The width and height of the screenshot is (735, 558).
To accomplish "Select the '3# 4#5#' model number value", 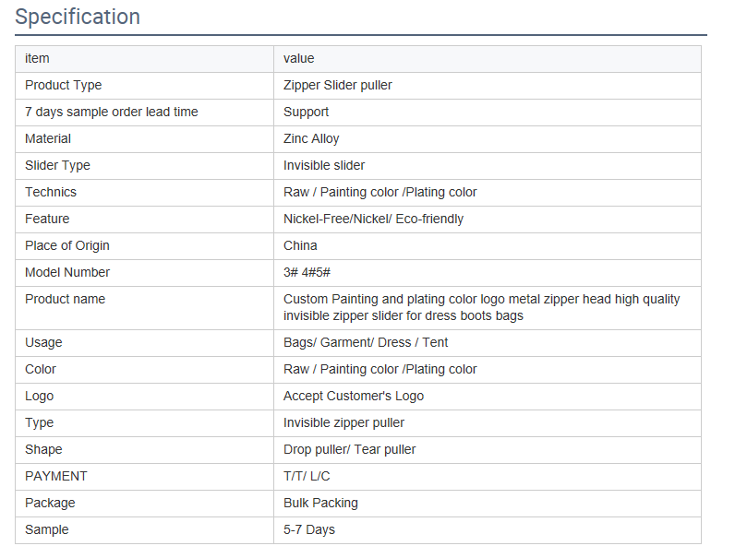I will 307,272.
